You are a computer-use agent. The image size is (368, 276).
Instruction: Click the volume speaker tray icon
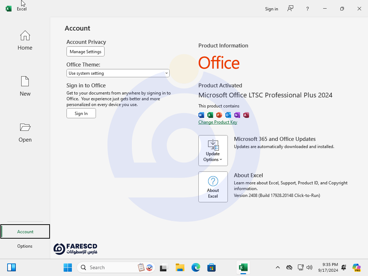click(309, 267)
